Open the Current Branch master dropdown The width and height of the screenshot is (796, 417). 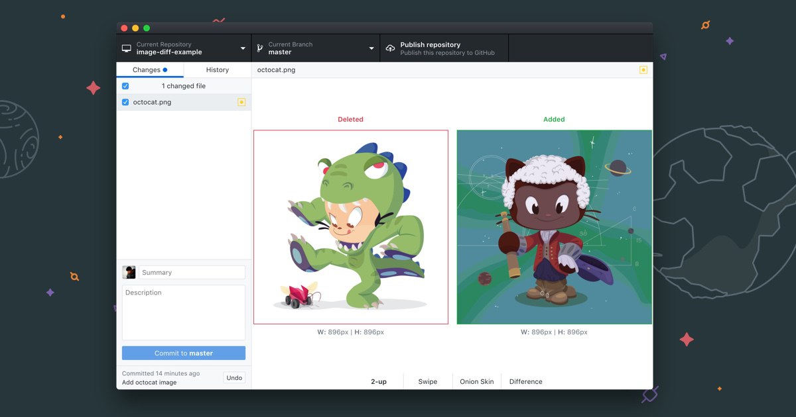pos(316,48)
